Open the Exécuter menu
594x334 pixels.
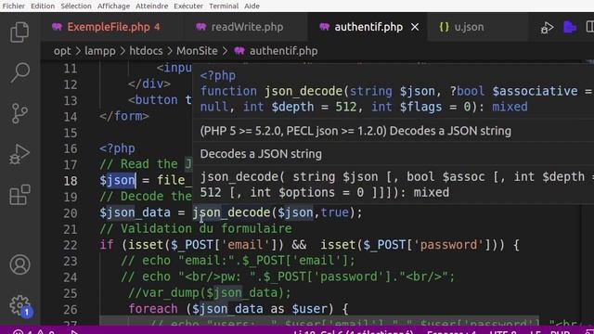(x=188, y=6)
